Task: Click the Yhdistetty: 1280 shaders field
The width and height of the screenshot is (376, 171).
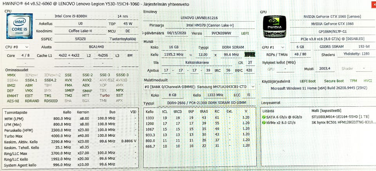Action: point(356,54)
